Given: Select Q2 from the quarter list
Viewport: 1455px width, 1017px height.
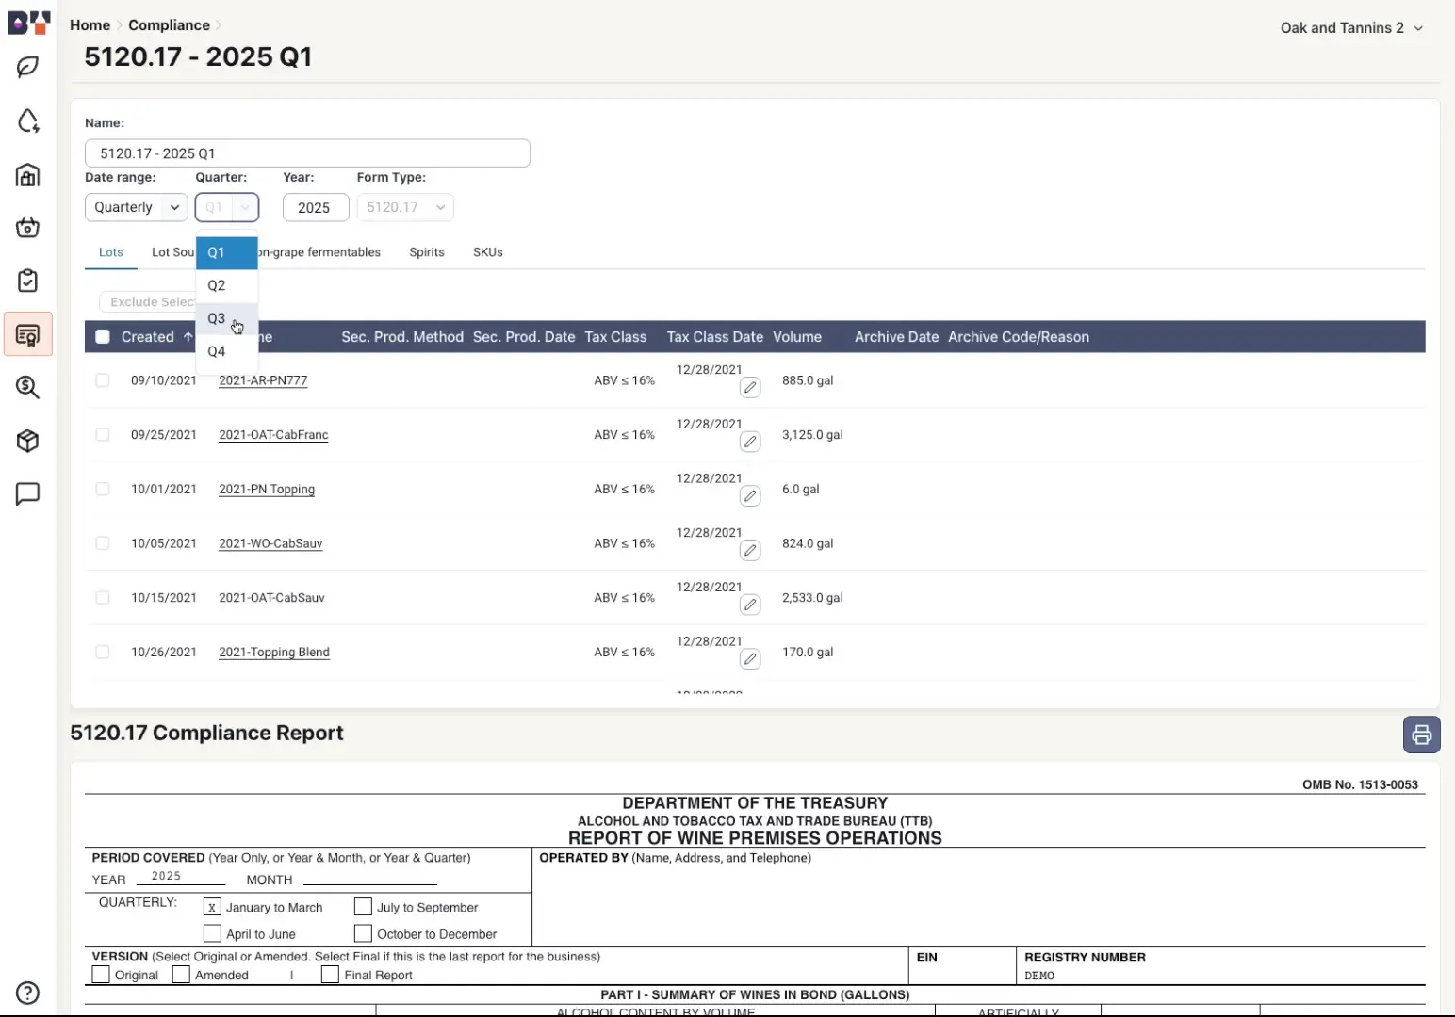Looking at the screenshot, I should (227, 285).
